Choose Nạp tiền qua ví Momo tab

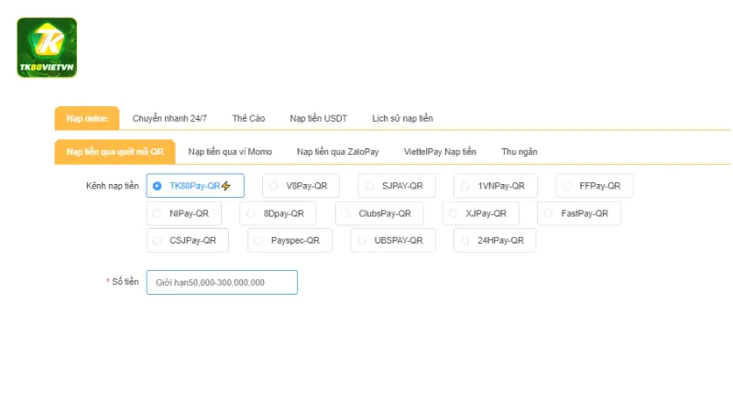click(x=230, y=152)
